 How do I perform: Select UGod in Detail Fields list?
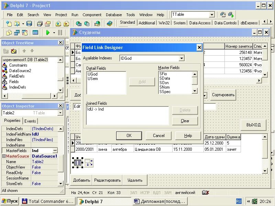pos(92,74)
